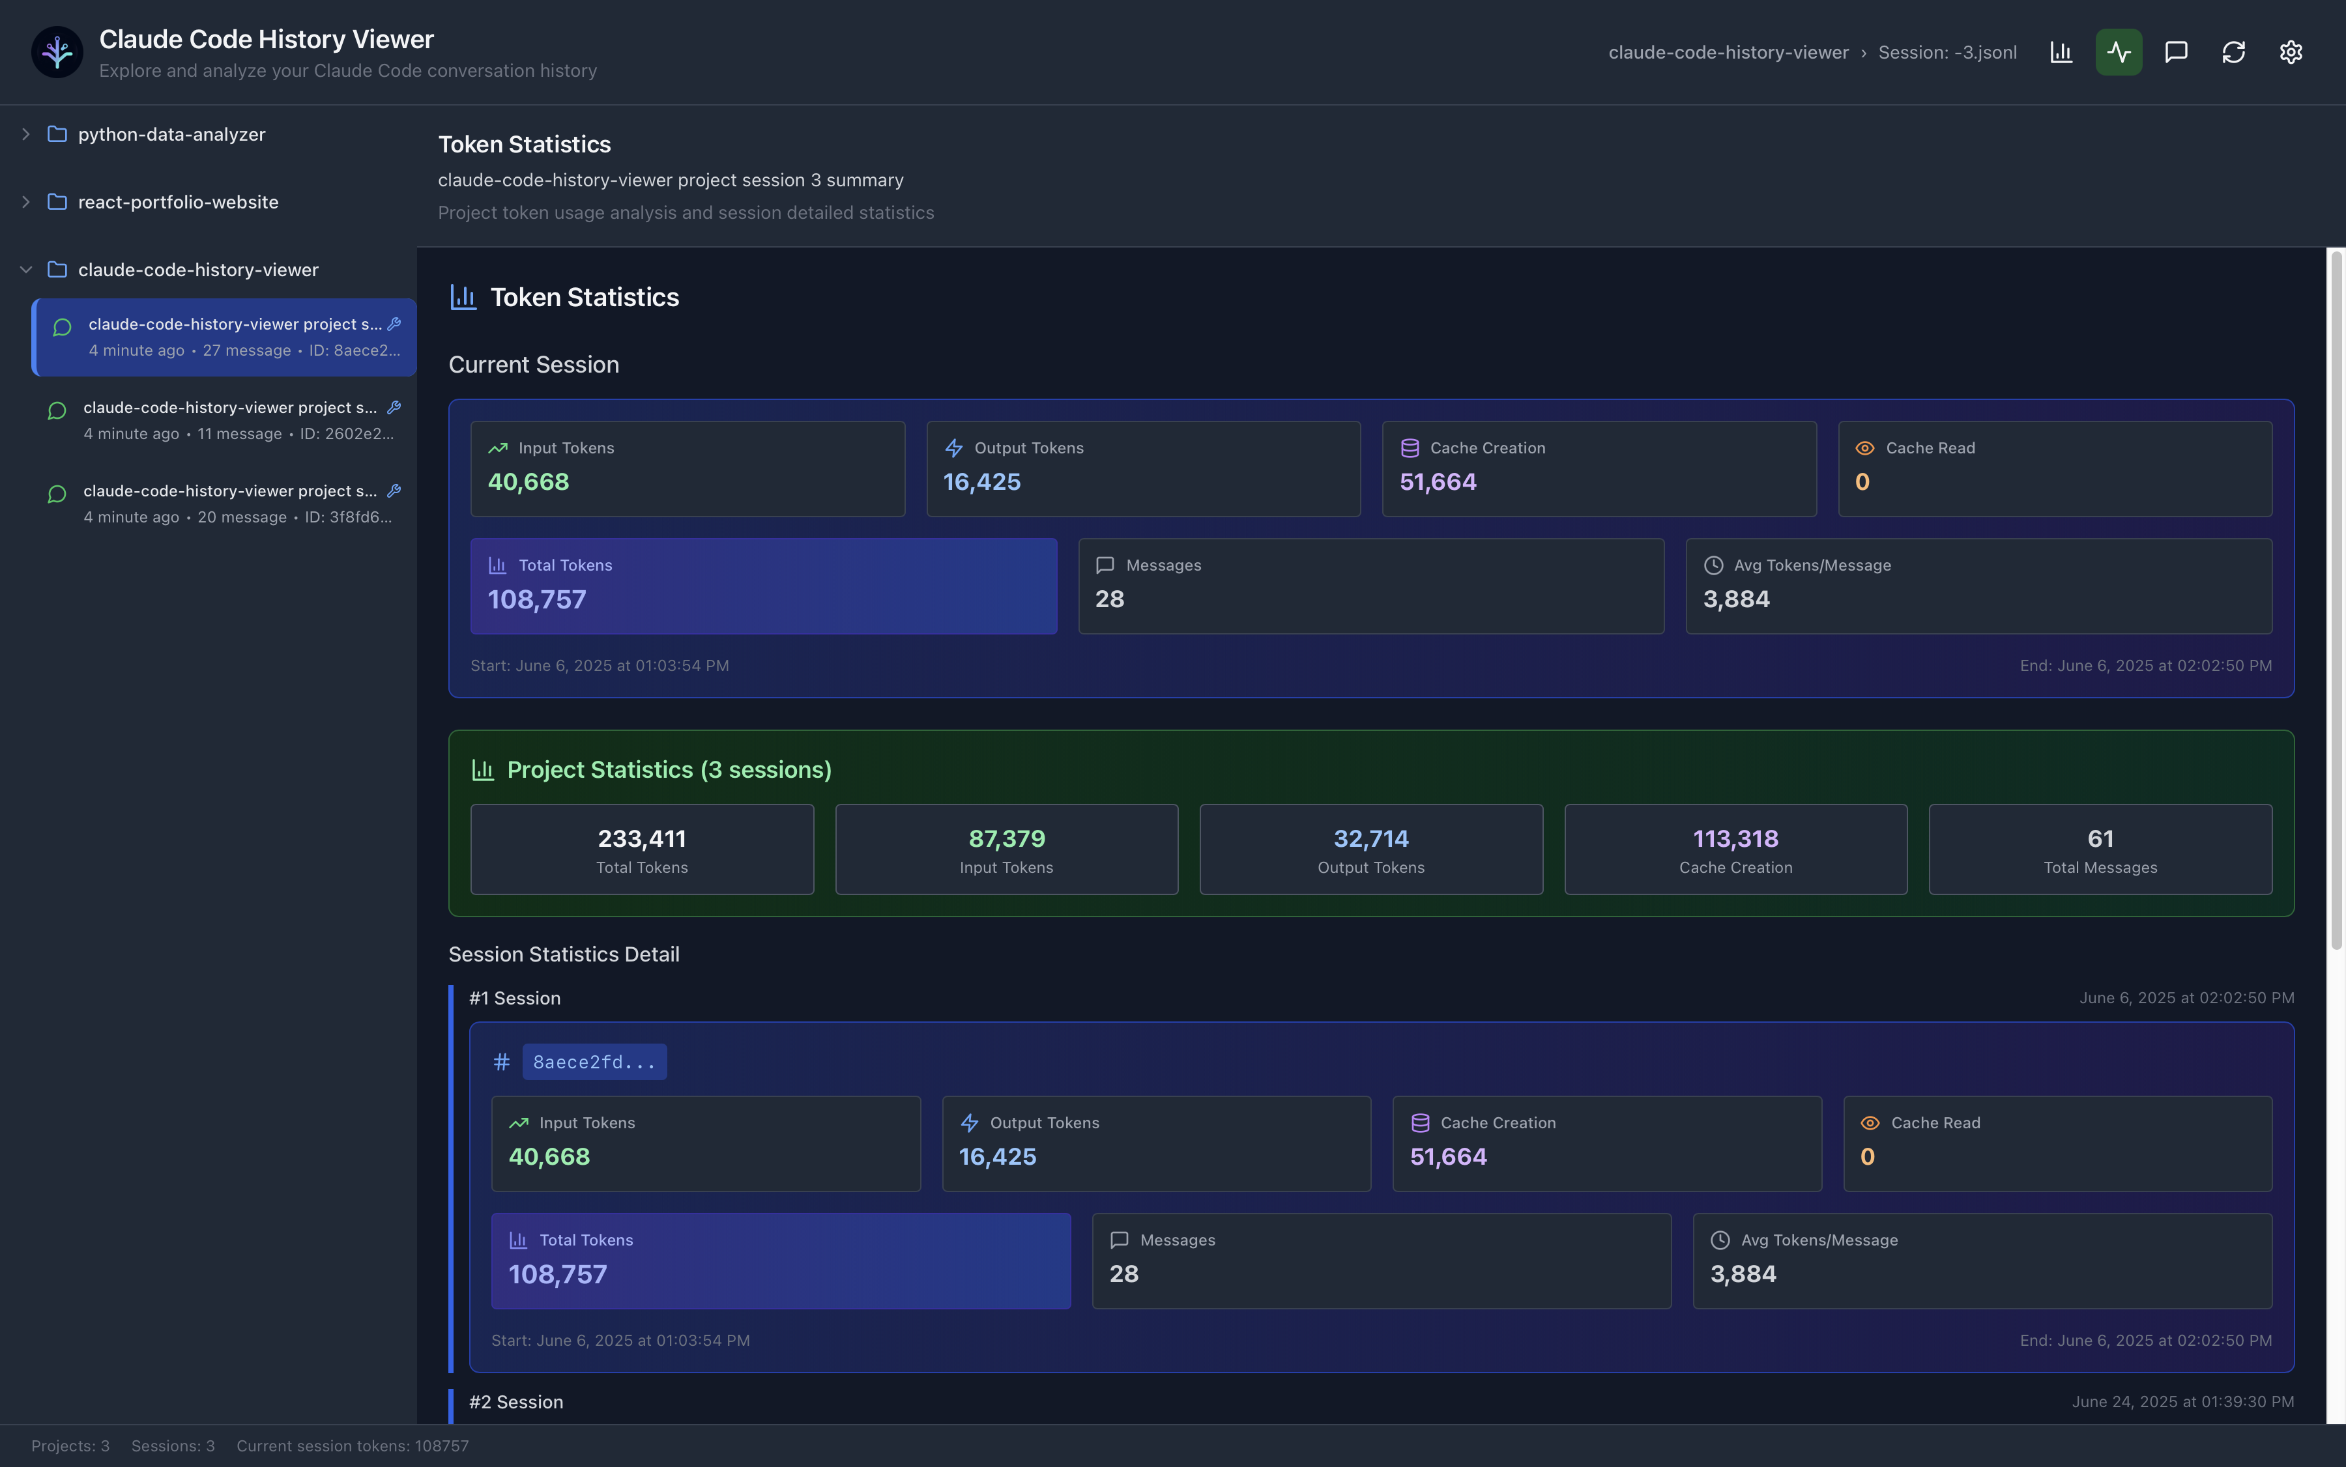Click the 87,379 Input Tokens project card

click(x=1007, y=849)
